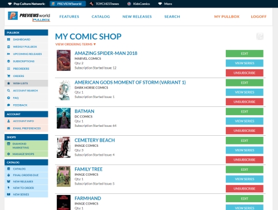Select the My Pullbox navigation link
The image size is (278, 210).
(x=227, y=17)
